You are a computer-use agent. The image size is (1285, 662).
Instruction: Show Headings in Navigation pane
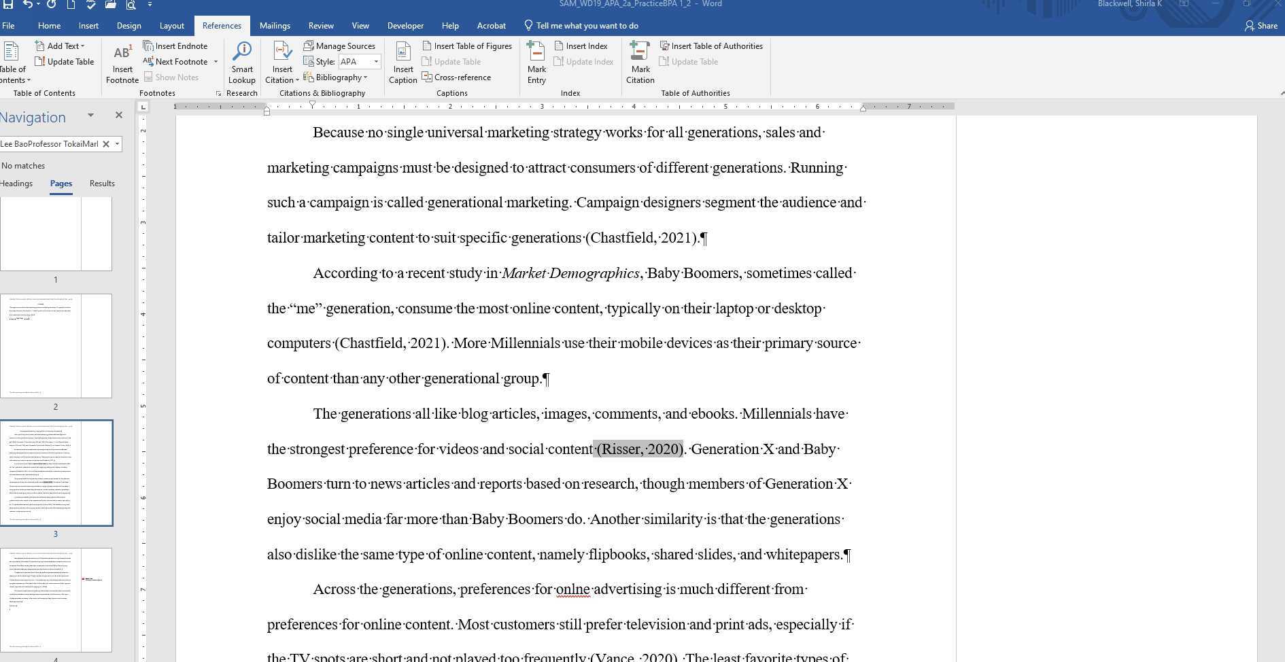pos(16,184)
